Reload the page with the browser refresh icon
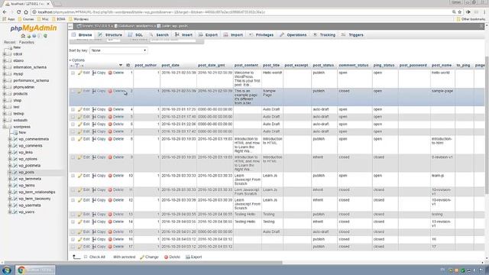This screenshot has height=275, width=489. [18, 12]
